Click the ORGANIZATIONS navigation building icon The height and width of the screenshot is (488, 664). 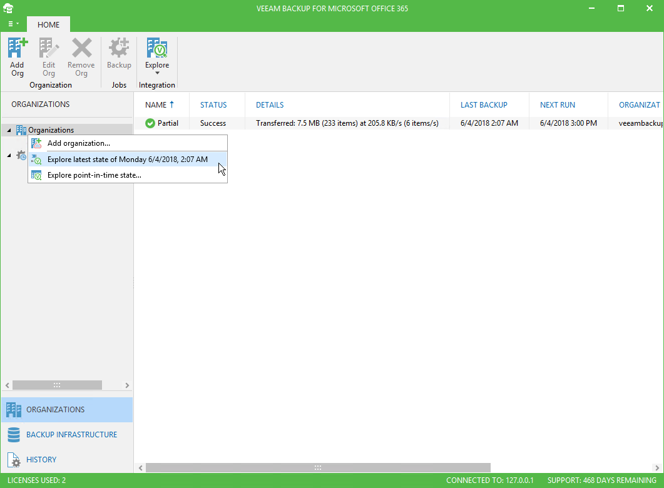pyautogui.click(x=14, y=410)
